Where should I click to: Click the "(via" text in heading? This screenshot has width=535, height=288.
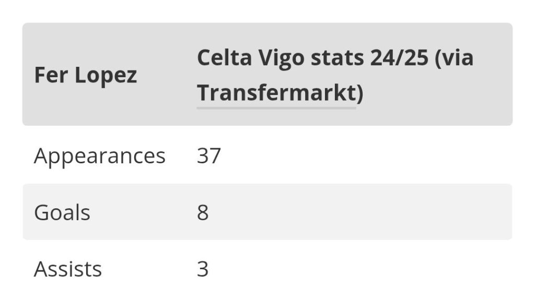[455, 58]
